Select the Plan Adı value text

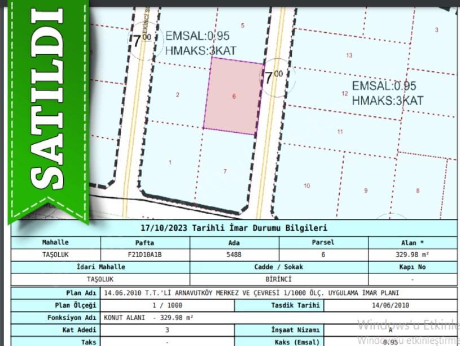coord(251,293)
